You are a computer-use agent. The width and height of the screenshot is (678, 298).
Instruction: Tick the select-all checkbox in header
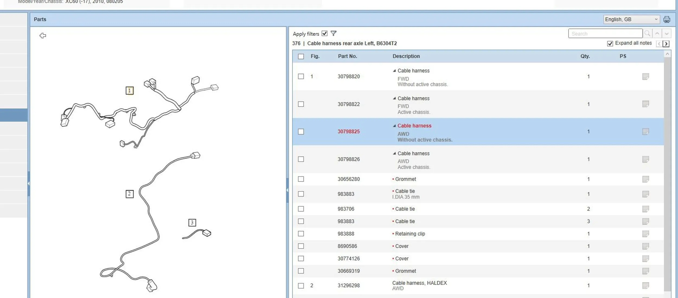301,56
